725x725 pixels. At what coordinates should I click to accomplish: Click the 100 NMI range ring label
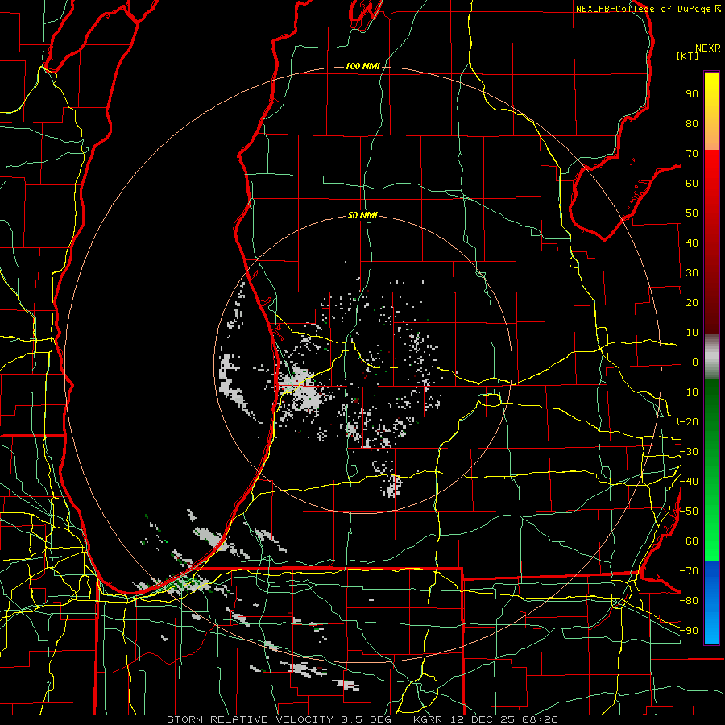pyautogui.click(x=362, y=67)
